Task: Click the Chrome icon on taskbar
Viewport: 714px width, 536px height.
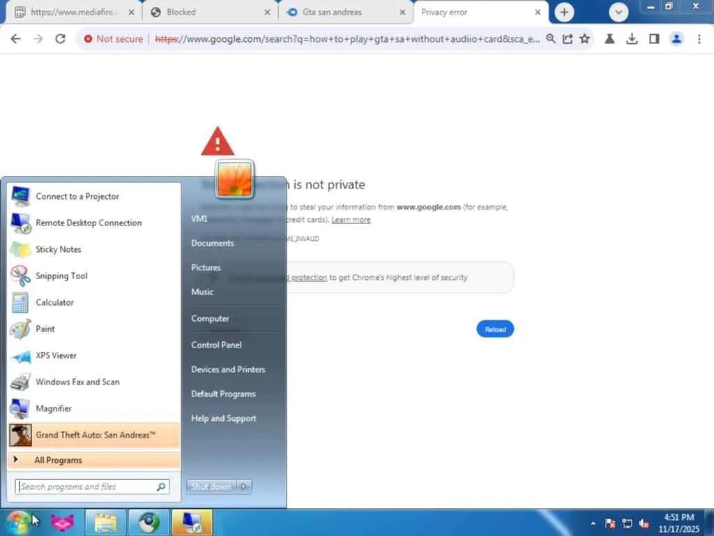Action: (x=149, y=522)
